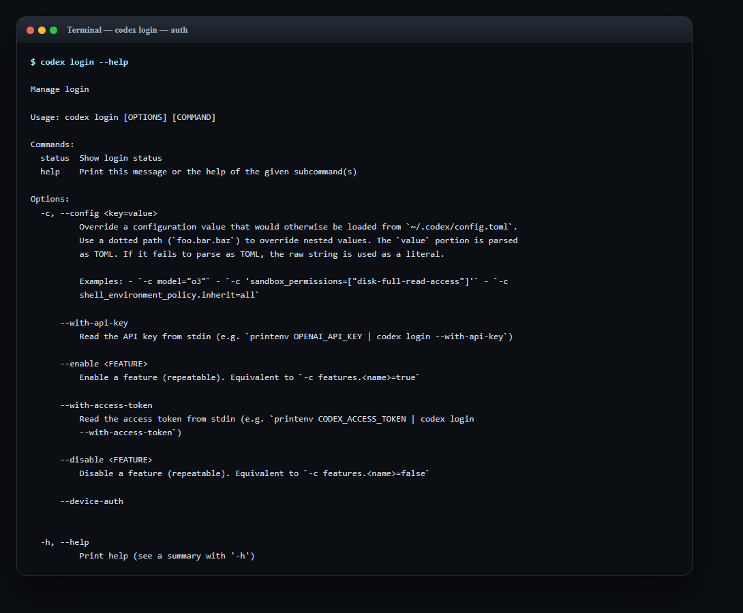Click the 'Usage: codex login [OPTIONS] [COMMAND]' line
Viewport: 743px width, 613px height.
[x=123, y=117]
